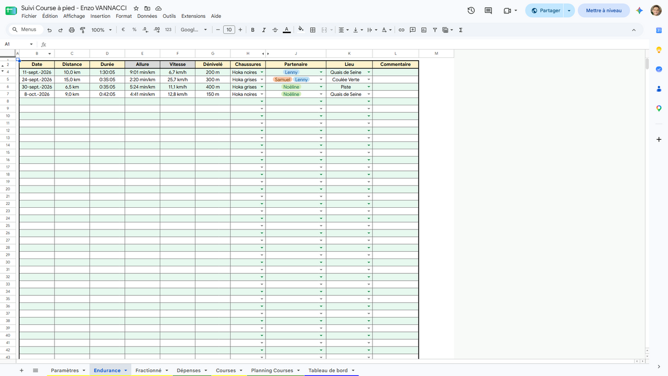Open Lieu dropdown for Coulée Verte

click(x=369, y=80)
